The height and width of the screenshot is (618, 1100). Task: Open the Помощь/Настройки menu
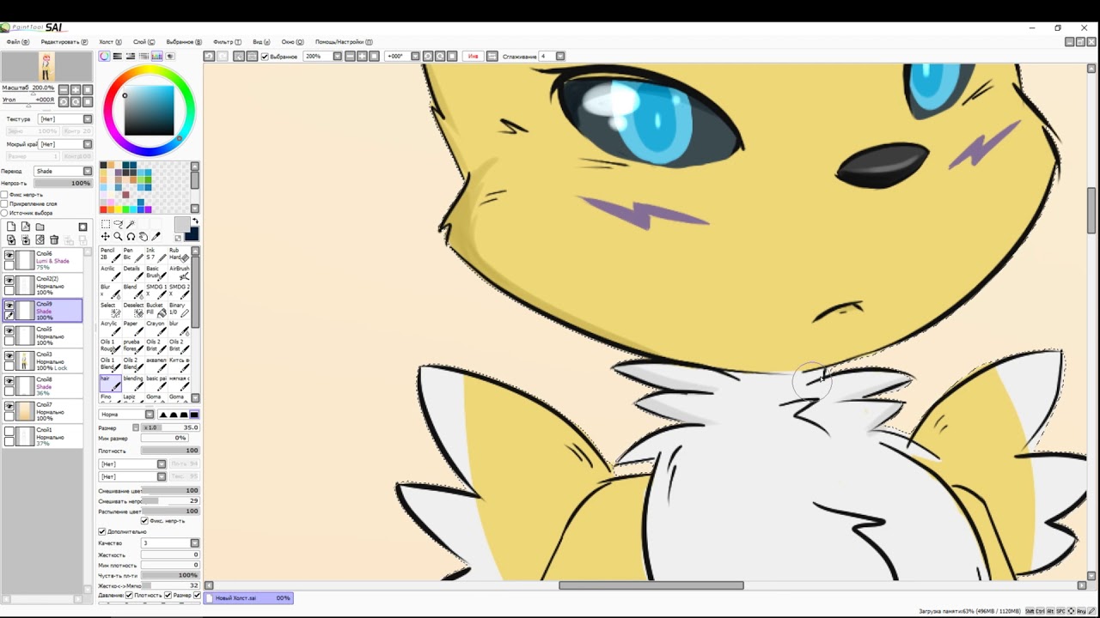click(343, 42)
